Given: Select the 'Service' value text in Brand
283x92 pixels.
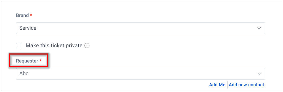Looking at the screenshot, I should [x=28, y=28].
